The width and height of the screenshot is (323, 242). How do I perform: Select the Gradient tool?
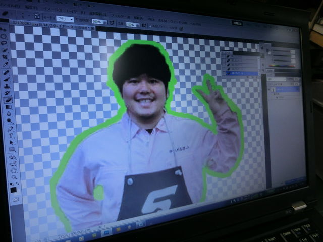(9, 107)
